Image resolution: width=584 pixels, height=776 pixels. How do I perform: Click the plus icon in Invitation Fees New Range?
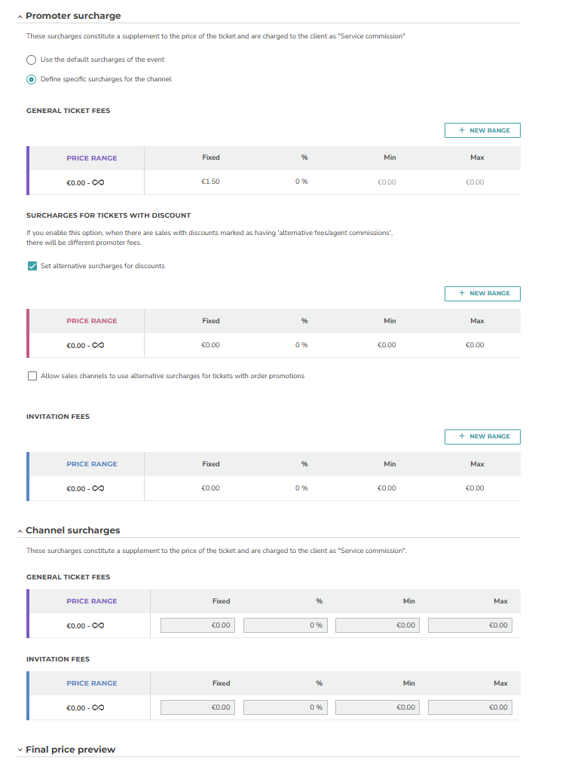click(462, 436)
